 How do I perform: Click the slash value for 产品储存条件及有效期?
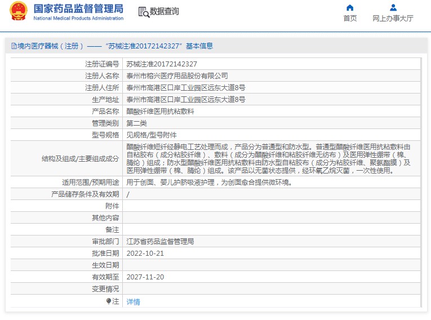coord(128,194)
